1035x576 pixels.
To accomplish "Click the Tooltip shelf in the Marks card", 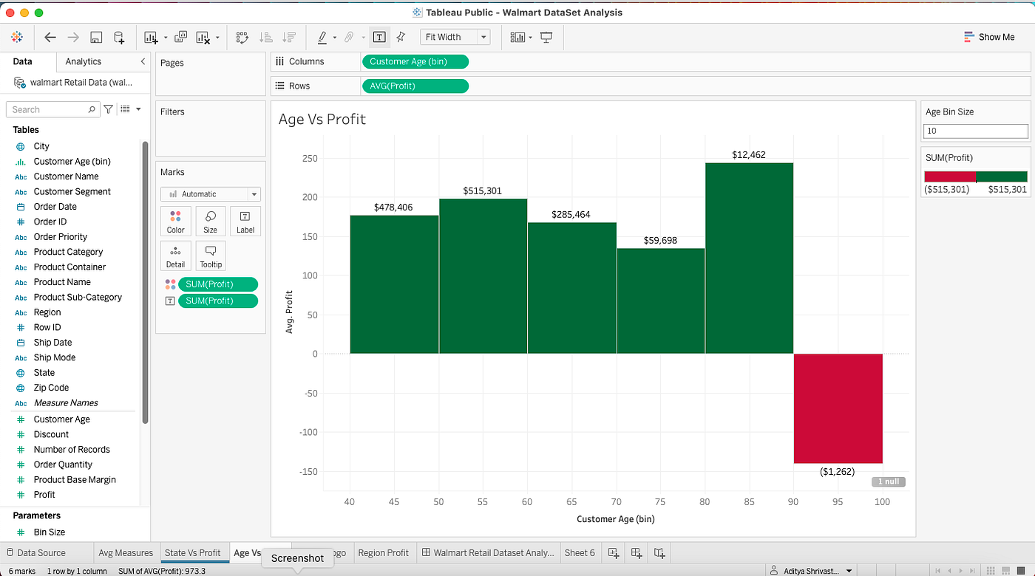I will point(211,255).
